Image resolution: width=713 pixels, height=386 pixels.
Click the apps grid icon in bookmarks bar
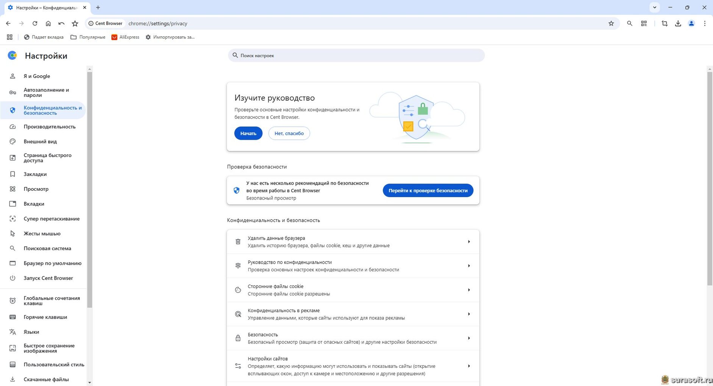click(10, 37)
